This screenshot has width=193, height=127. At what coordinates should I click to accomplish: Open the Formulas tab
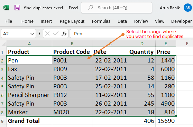(x=101, y=21)
